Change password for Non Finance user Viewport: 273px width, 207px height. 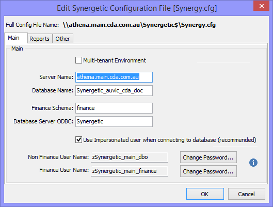(x=208, y=157)
